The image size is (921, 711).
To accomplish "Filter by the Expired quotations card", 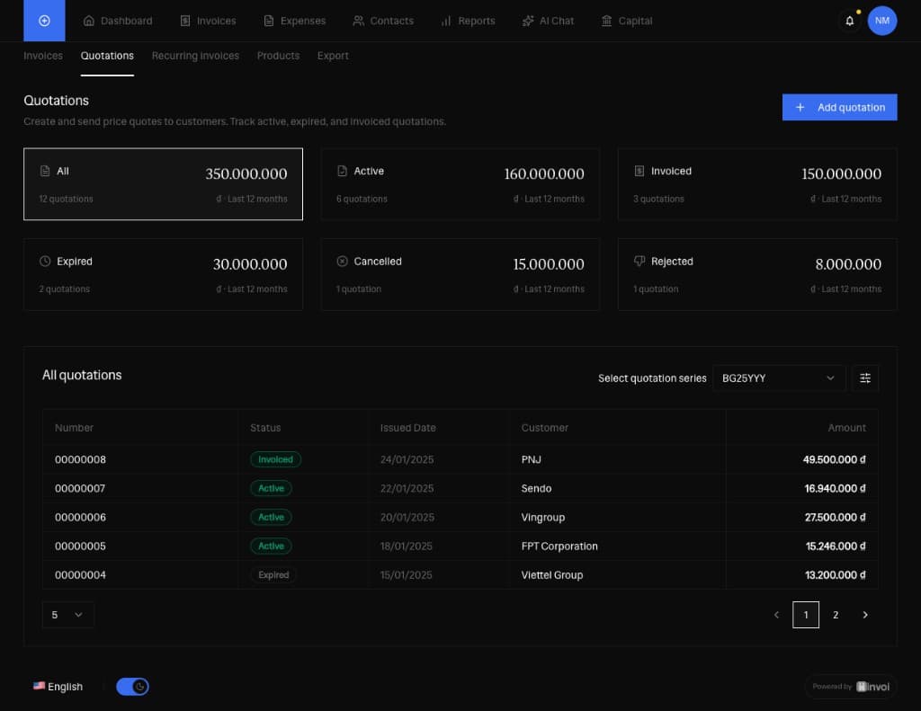I will tap(164, 274).
